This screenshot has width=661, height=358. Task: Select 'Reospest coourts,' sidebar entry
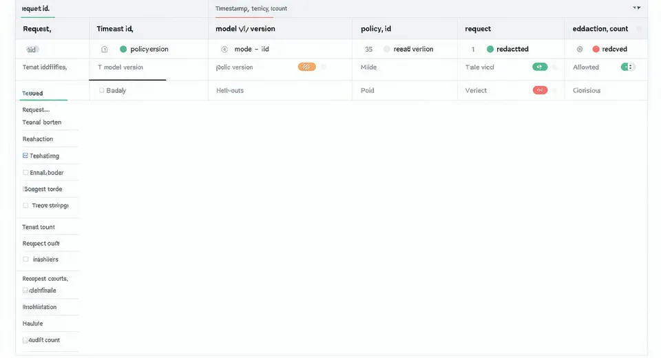[45, 279]
